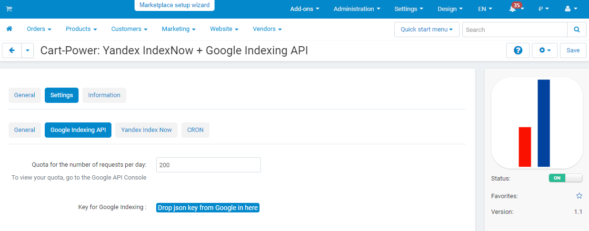Open the Add-ons dropdown menu
Viewport: 589px width, 231px height.
point(304,9)
